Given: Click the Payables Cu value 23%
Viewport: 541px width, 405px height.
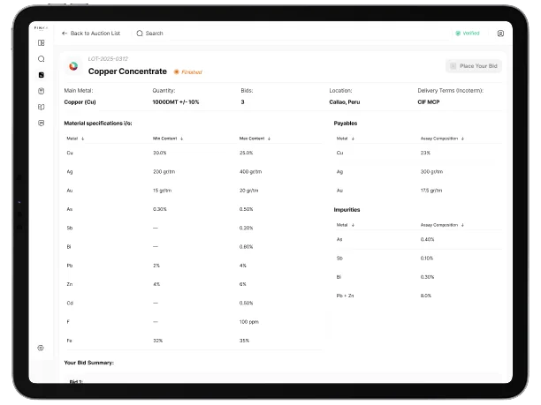Looking at the screenshot, I should (x=425, y=153).
